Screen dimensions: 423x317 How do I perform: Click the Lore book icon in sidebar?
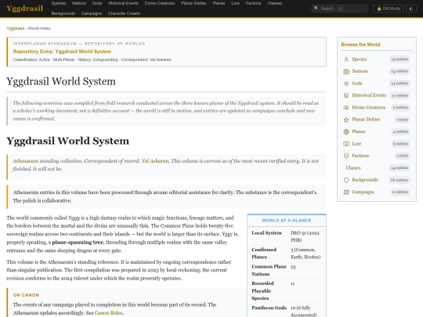point(346,144)
